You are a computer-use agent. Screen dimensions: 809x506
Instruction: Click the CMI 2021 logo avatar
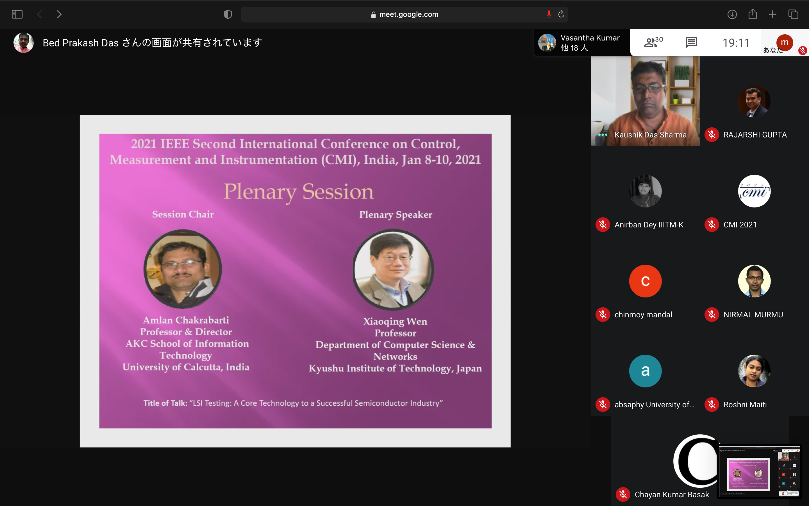[x=754, y=191]
